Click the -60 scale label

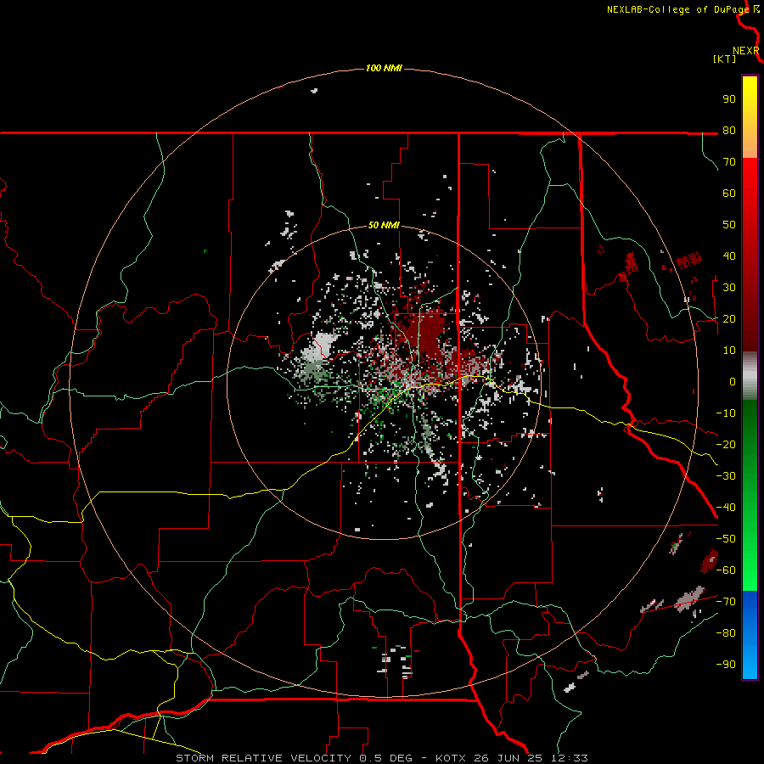(x=726, y=570)
